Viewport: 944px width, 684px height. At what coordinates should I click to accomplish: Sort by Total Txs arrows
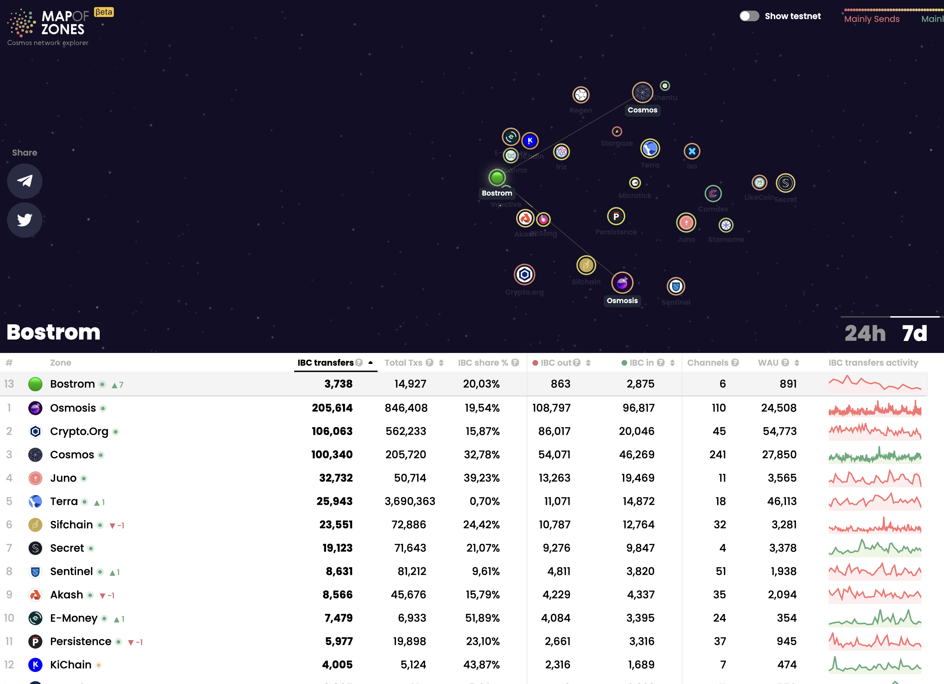tap(441, 363)
